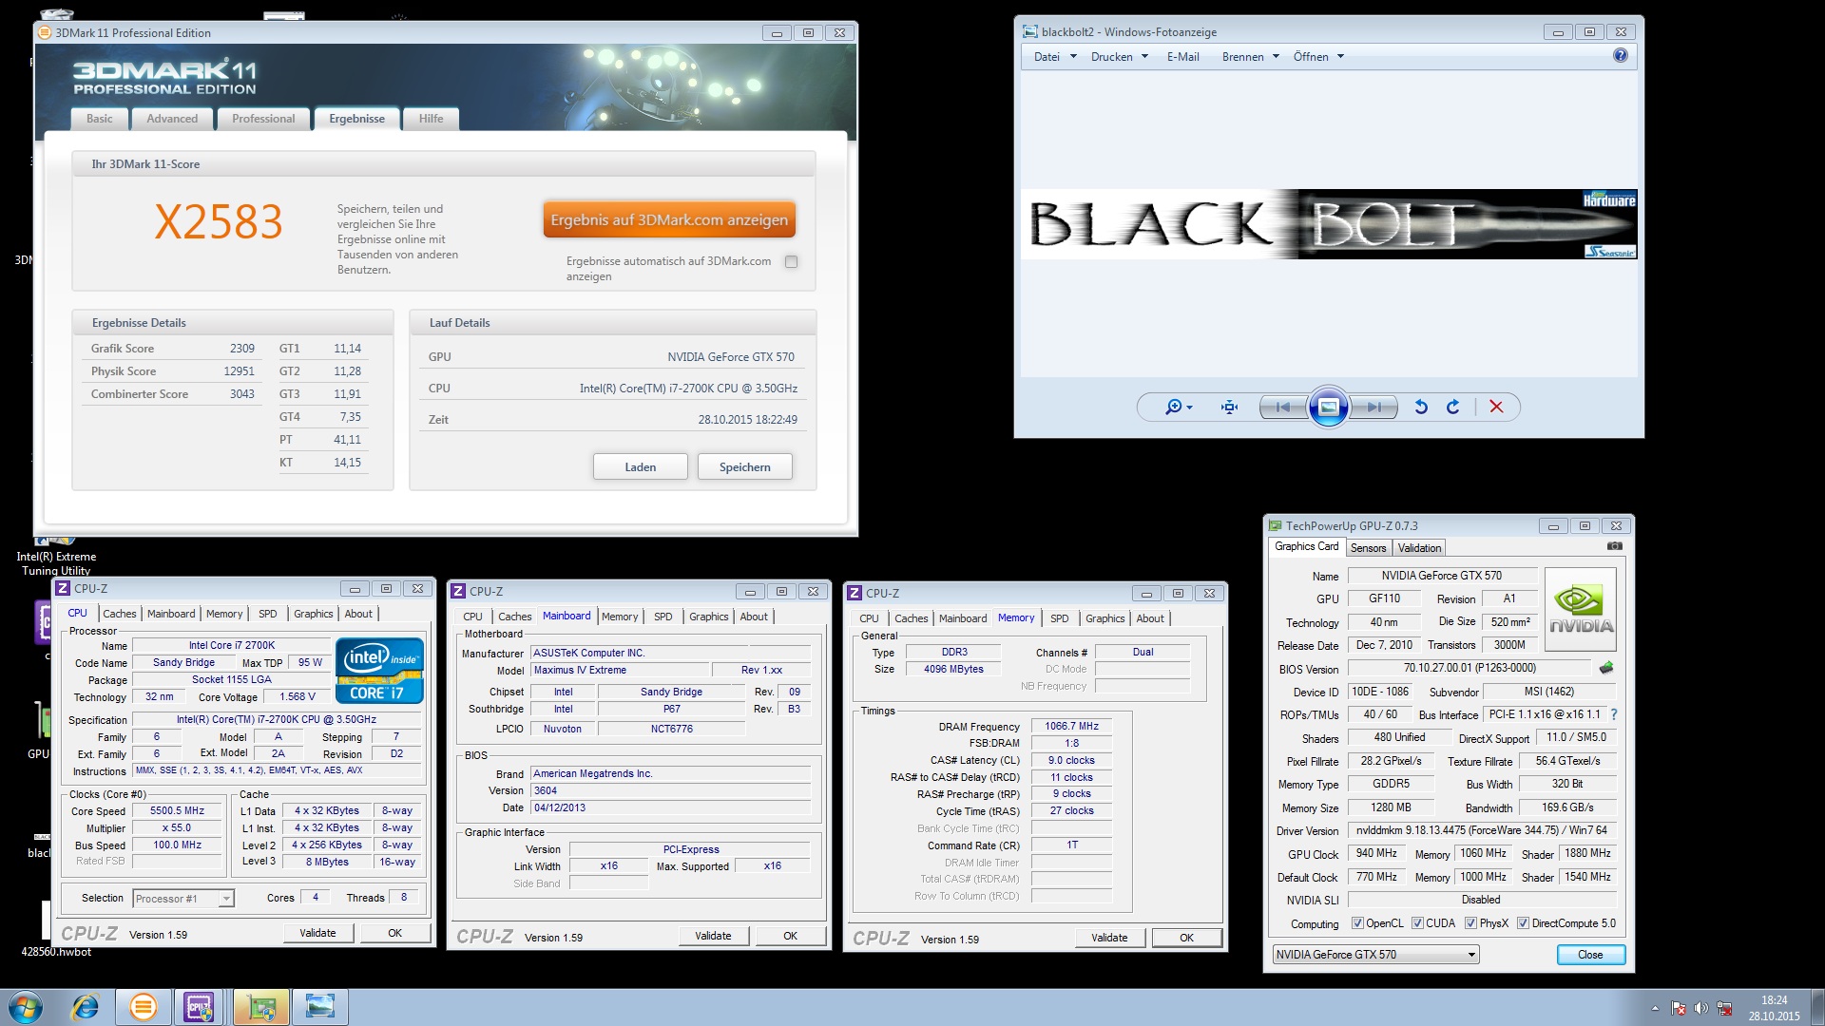Select the Validation tab in GPU-Z
Viewport: 1825px width, 1026px height.
tap(1419, 548)
